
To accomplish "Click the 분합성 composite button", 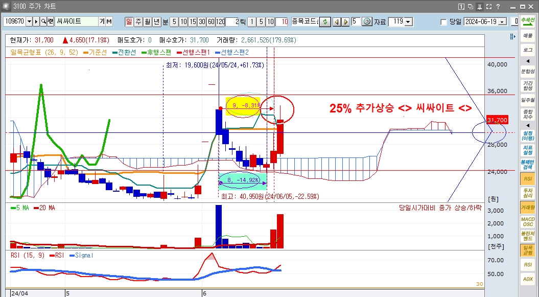I will point(528,71).
